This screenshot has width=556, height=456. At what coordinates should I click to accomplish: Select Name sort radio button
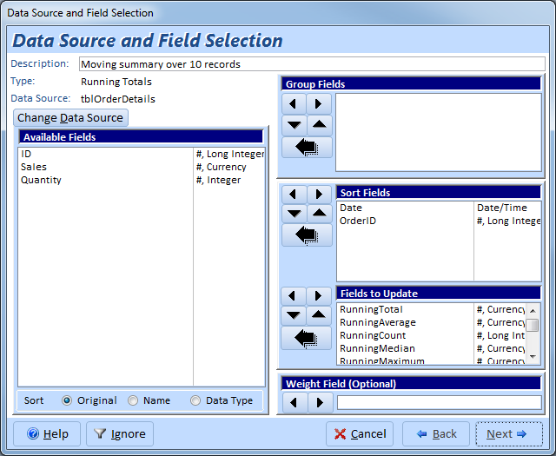point(133,400)
